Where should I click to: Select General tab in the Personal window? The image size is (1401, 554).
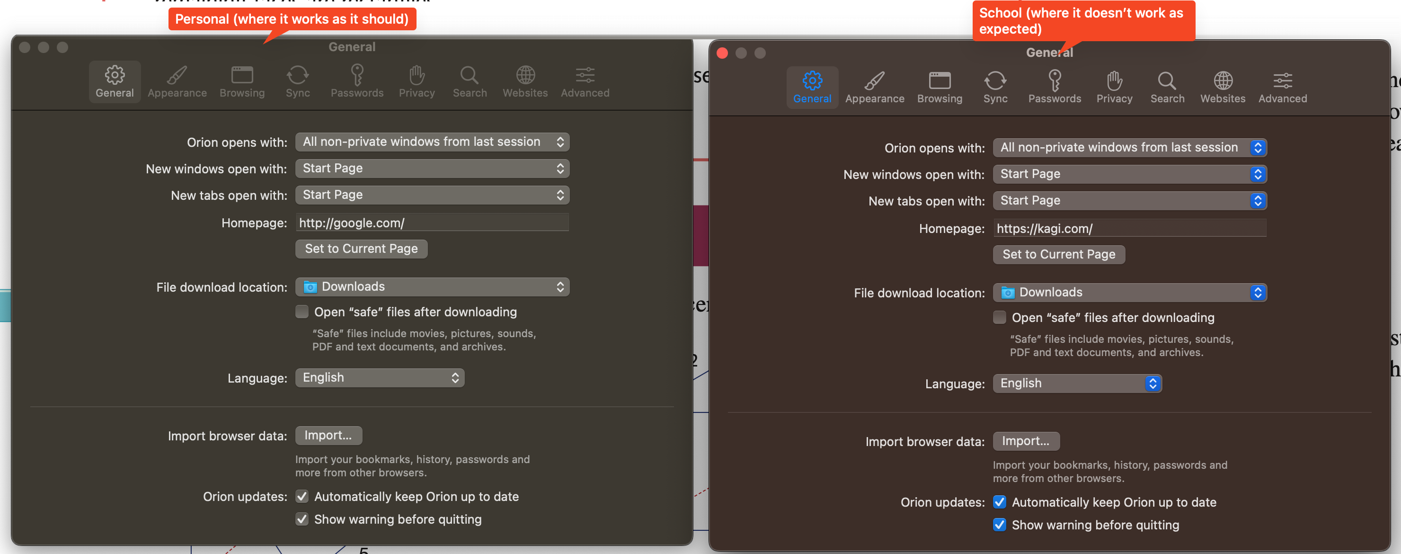[114, 81]
